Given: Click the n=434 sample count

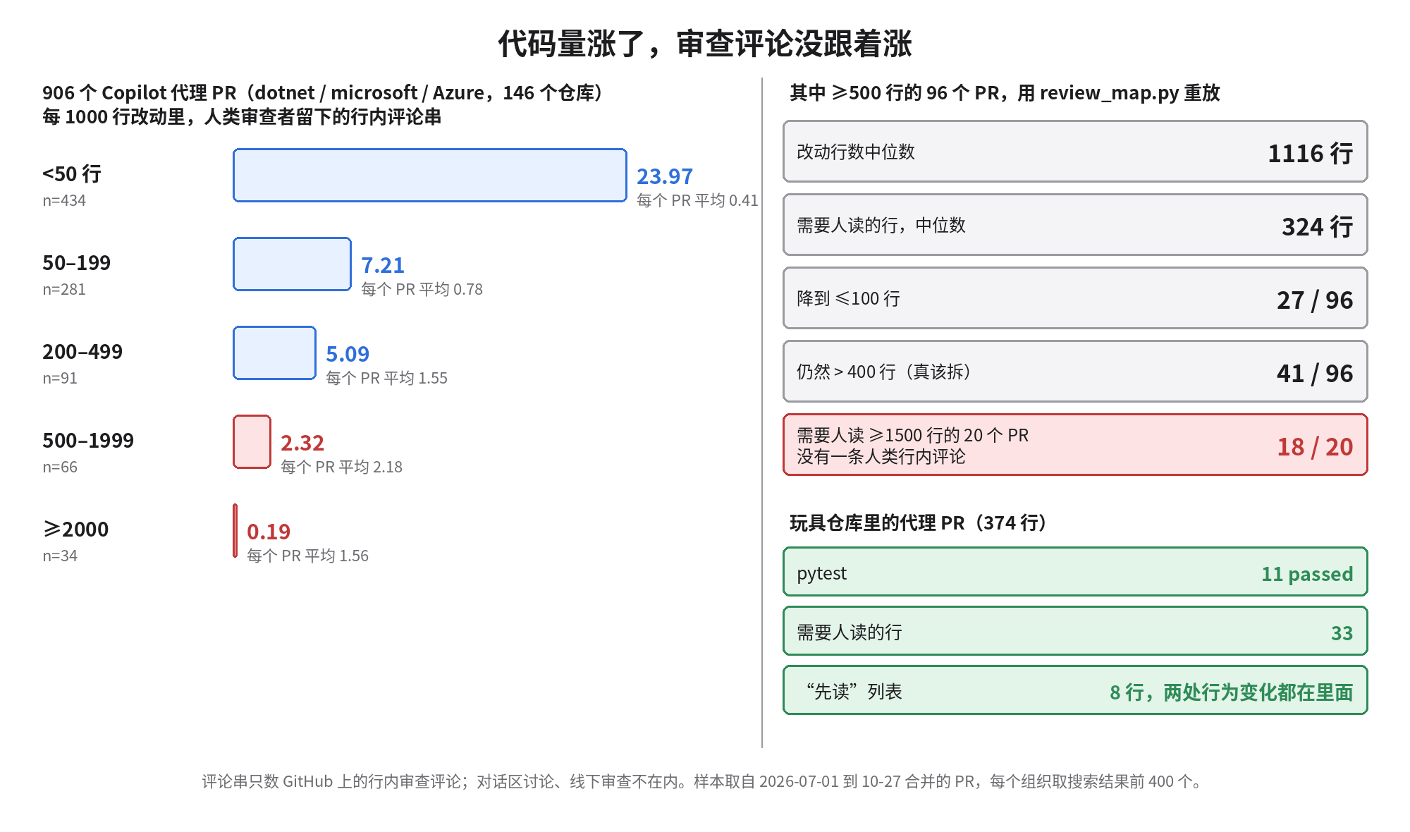Looking at the screenshot, I should tap(64, 201).
